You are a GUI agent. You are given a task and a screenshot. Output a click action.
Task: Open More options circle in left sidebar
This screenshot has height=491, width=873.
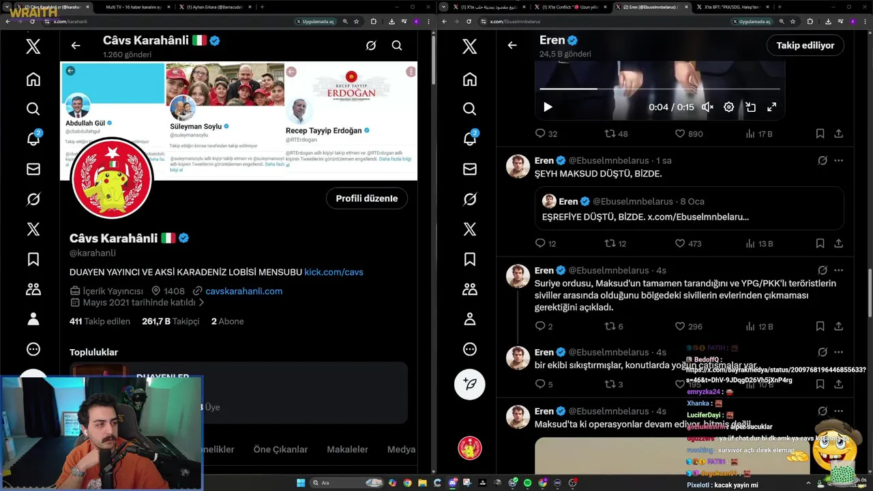(33, 349)
